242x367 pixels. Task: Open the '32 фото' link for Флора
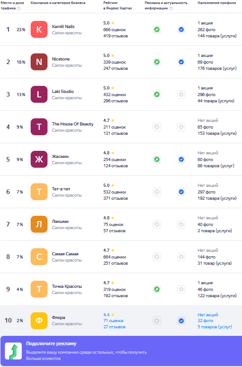point(205,321)
